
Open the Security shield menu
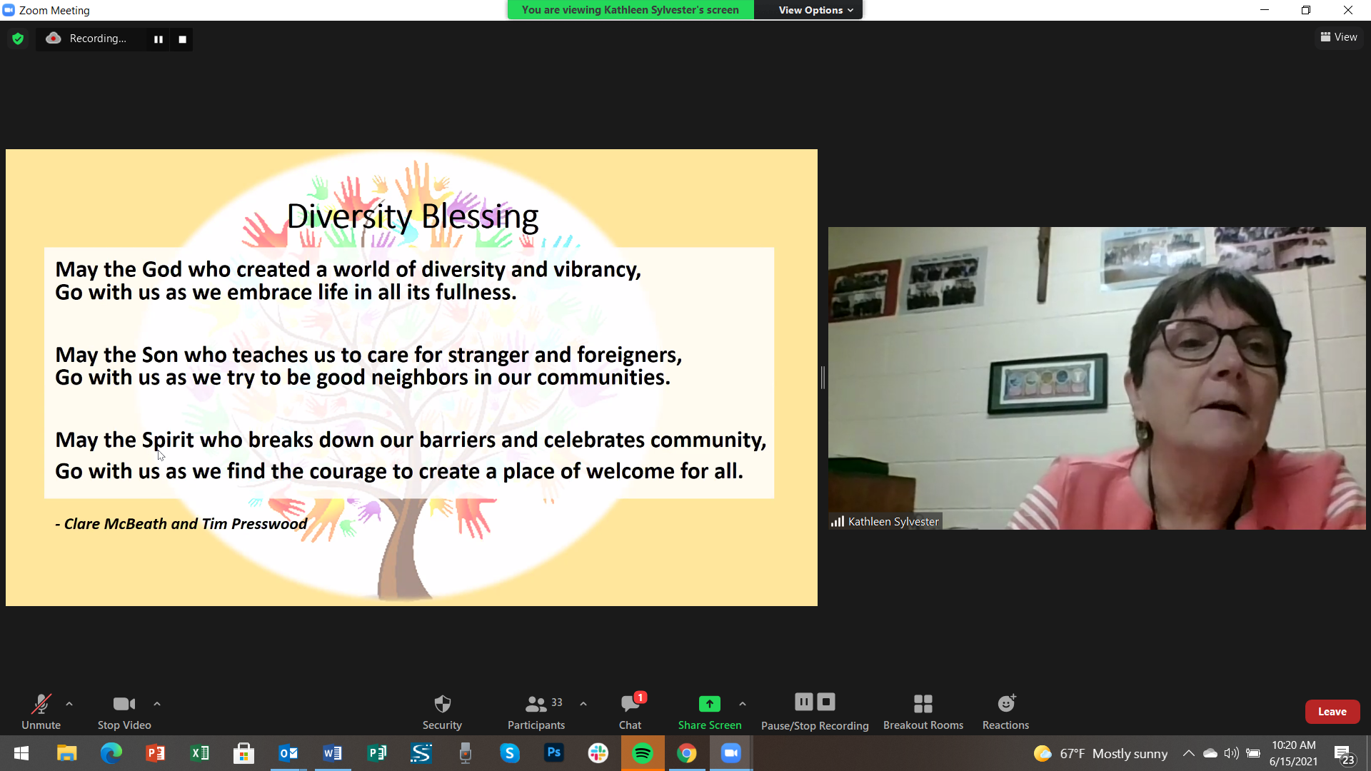click(442, 712)
